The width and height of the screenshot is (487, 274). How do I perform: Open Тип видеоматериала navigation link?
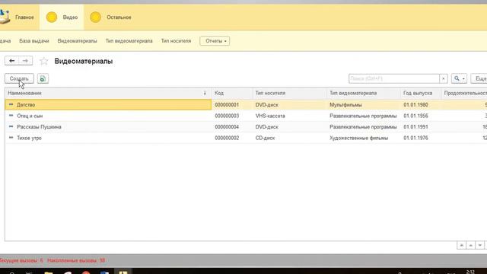(x=129, y=41)
